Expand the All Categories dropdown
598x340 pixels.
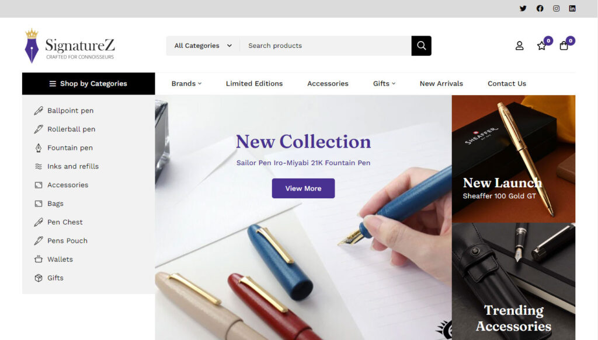[203, 45]
